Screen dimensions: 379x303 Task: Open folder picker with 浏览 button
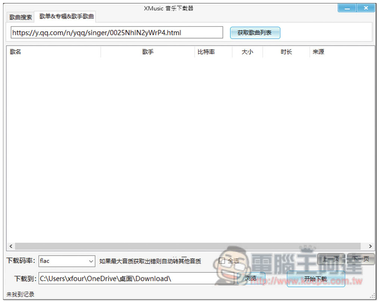click(x=251, y=278)
